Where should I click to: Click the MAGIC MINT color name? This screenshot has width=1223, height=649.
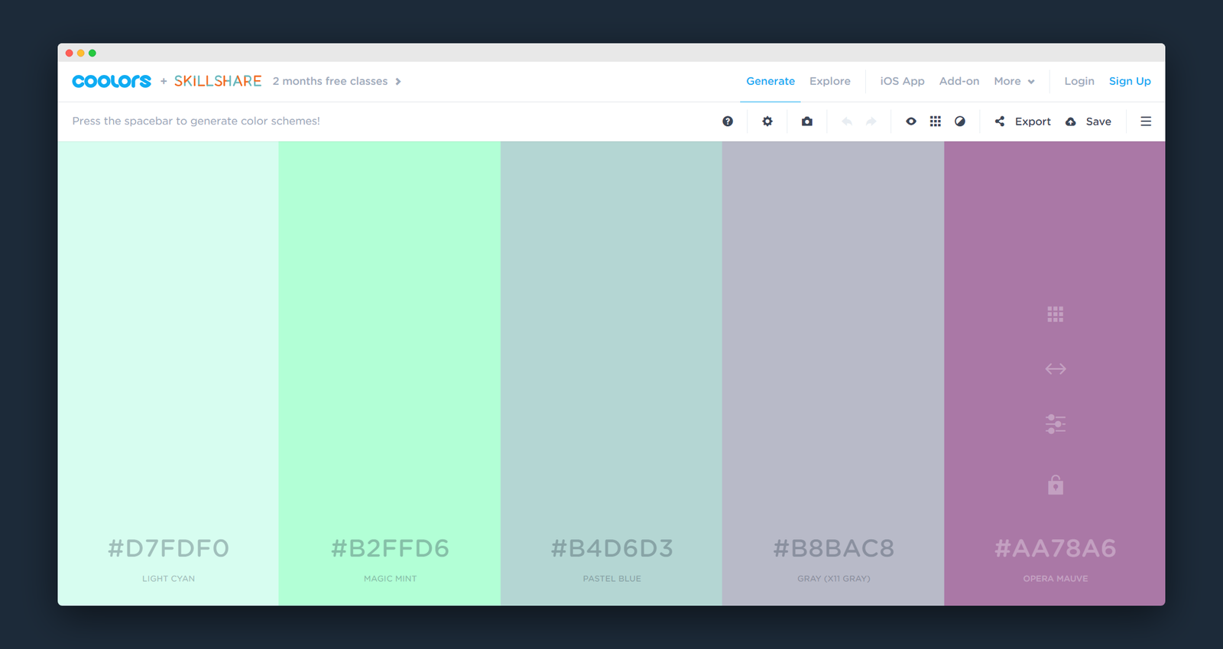(x=390, y=579)
